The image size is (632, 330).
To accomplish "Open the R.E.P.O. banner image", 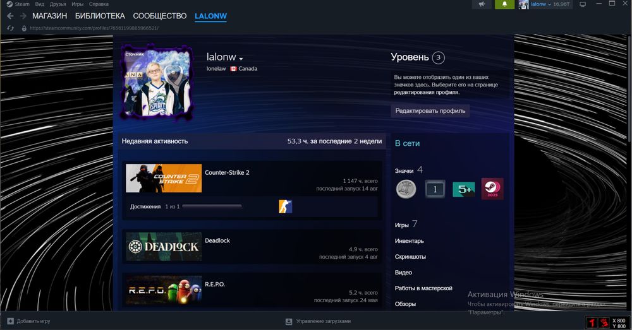I will click(x=164, y=290).
